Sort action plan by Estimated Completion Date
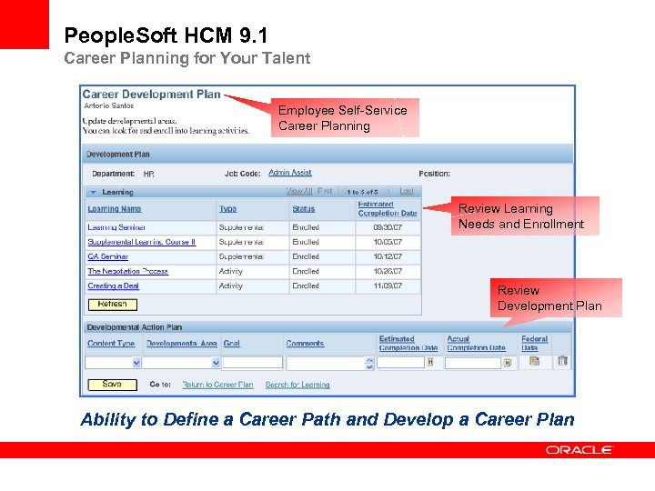 coord(408,343)
